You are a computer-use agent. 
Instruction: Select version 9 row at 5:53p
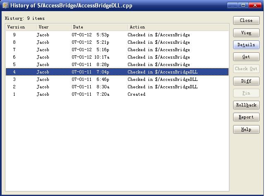click(117, 35)
